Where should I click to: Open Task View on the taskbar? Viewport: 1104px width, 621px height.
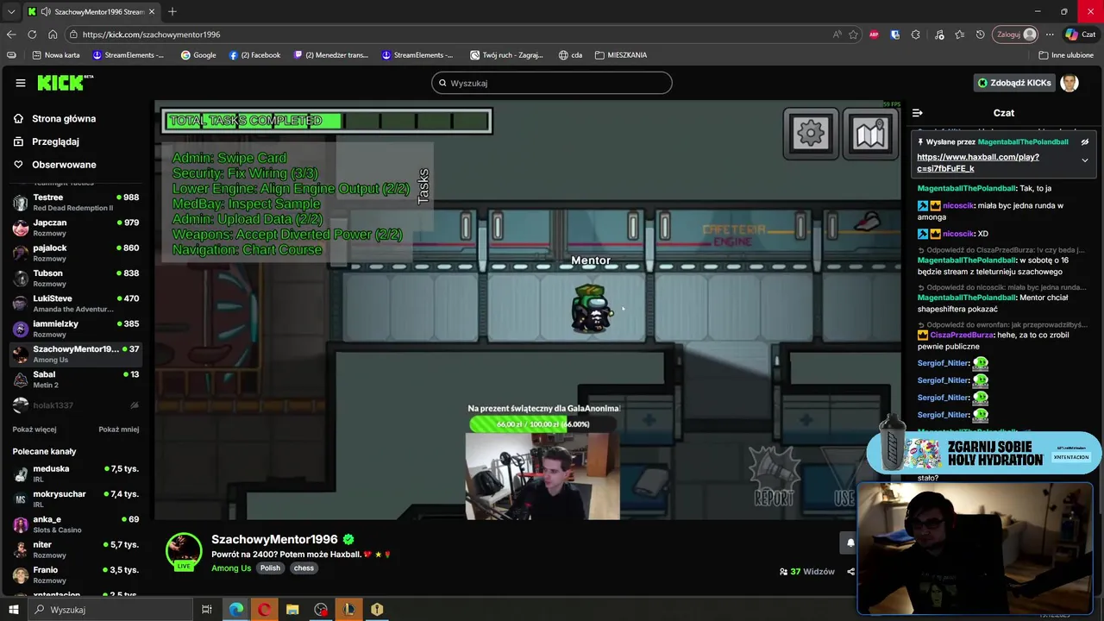point(207,610)
